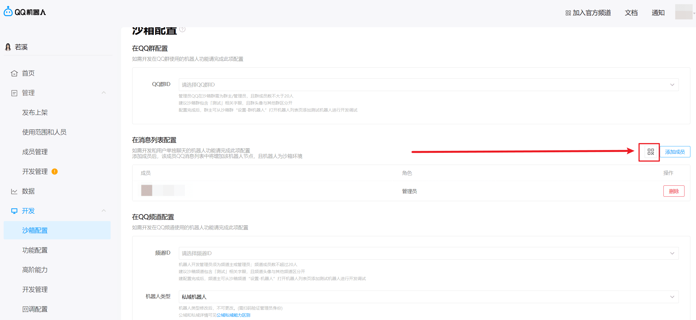
Task: Open 回调配置 in the sidebar
Action: 35,309
